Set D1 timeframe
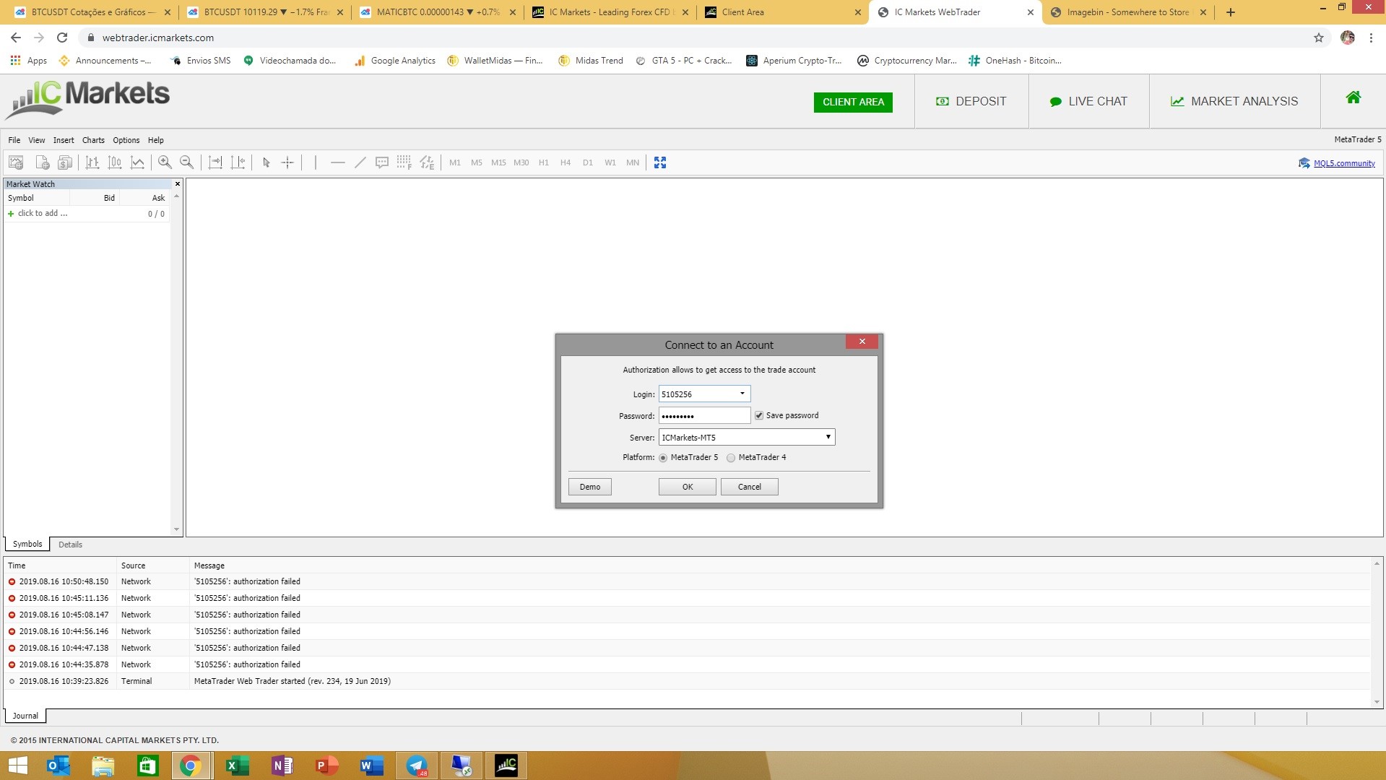1386x780 pixels. [588, 162]
